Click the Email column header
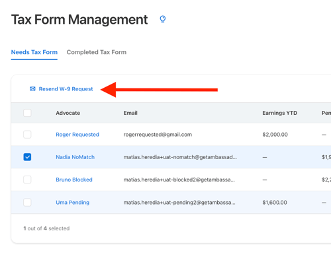The image size is (331, 268). (x=130, y=113)
